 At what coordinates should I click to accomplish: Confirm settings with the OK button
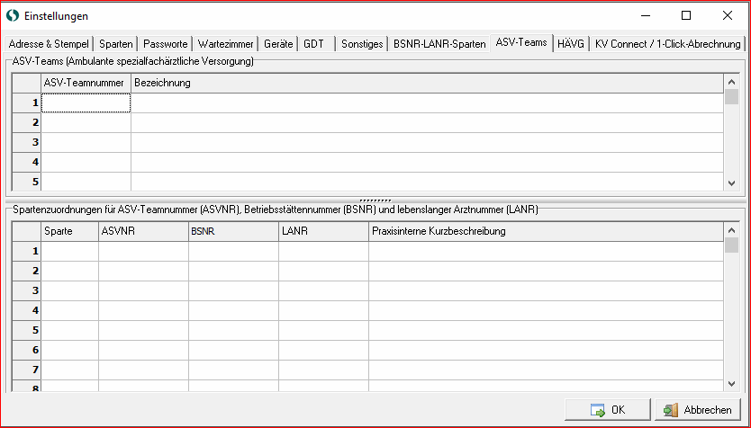pyautogui.click(x=607, y=409)
